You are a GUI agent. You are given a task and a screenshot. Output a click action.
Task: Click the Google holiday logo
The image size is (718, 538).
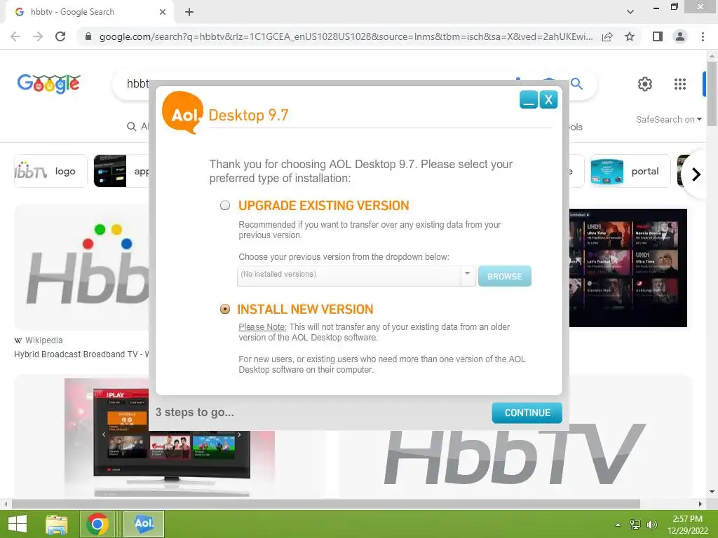point(49,84)
